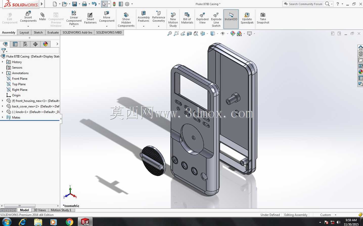This screenshot has height=226, width=363.
Task: Expand the Mates folder node
Action: [3, 117]
